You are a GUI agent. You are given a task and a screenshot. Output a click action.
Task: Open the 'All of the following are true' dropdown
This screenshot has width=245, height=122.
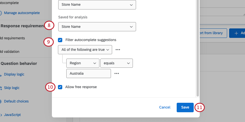tap(85, 50)
